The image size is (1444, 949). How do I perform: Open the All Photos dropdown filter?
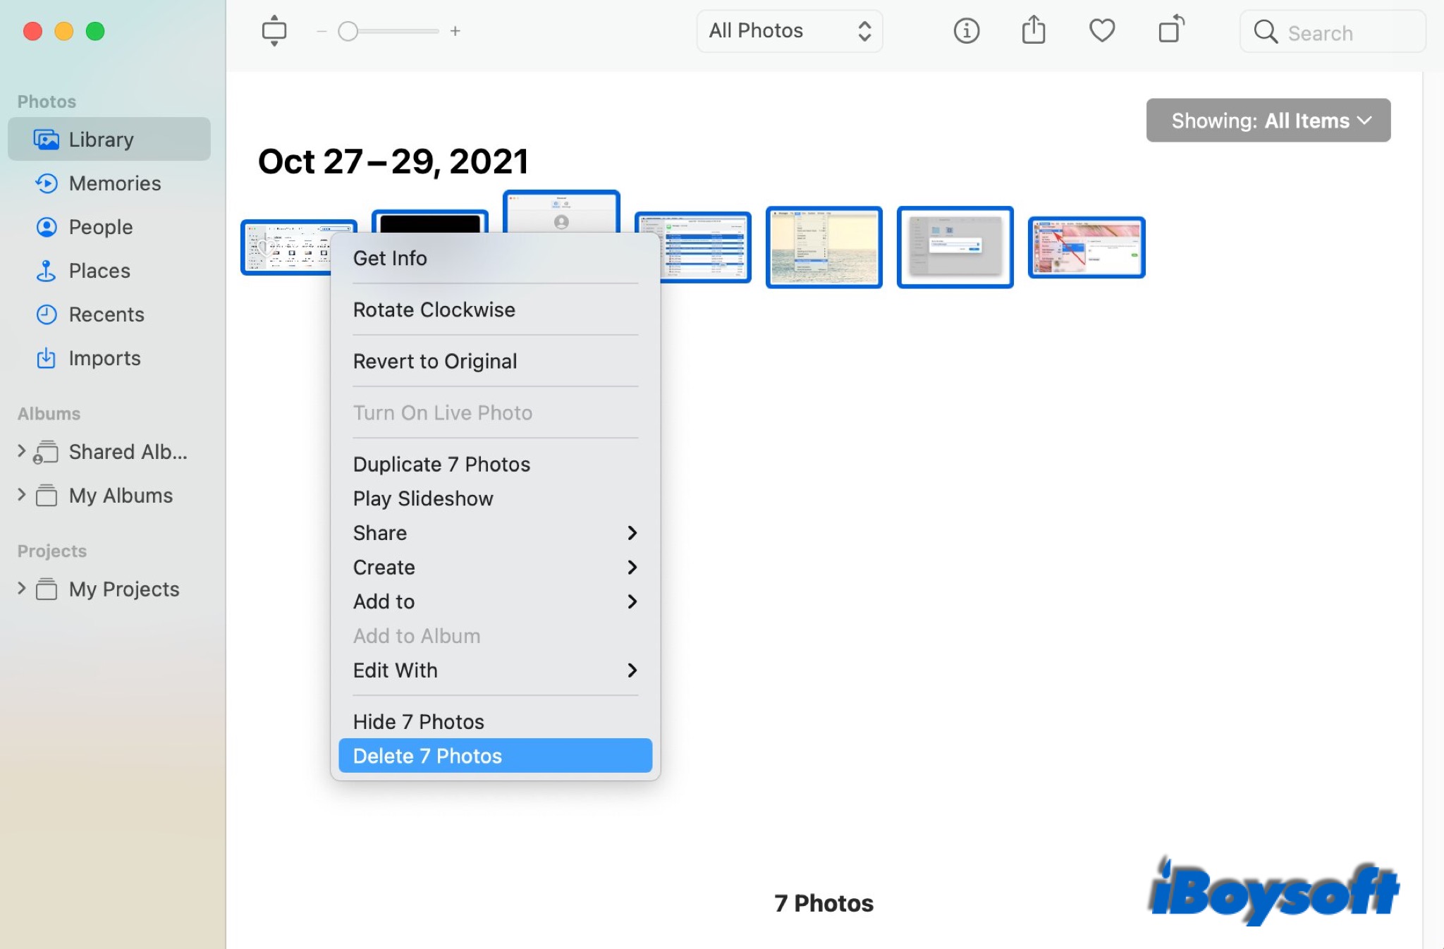click(789, 30)
